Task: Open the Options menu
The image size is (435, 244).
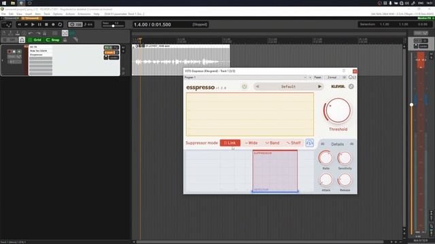Action: 58,14
